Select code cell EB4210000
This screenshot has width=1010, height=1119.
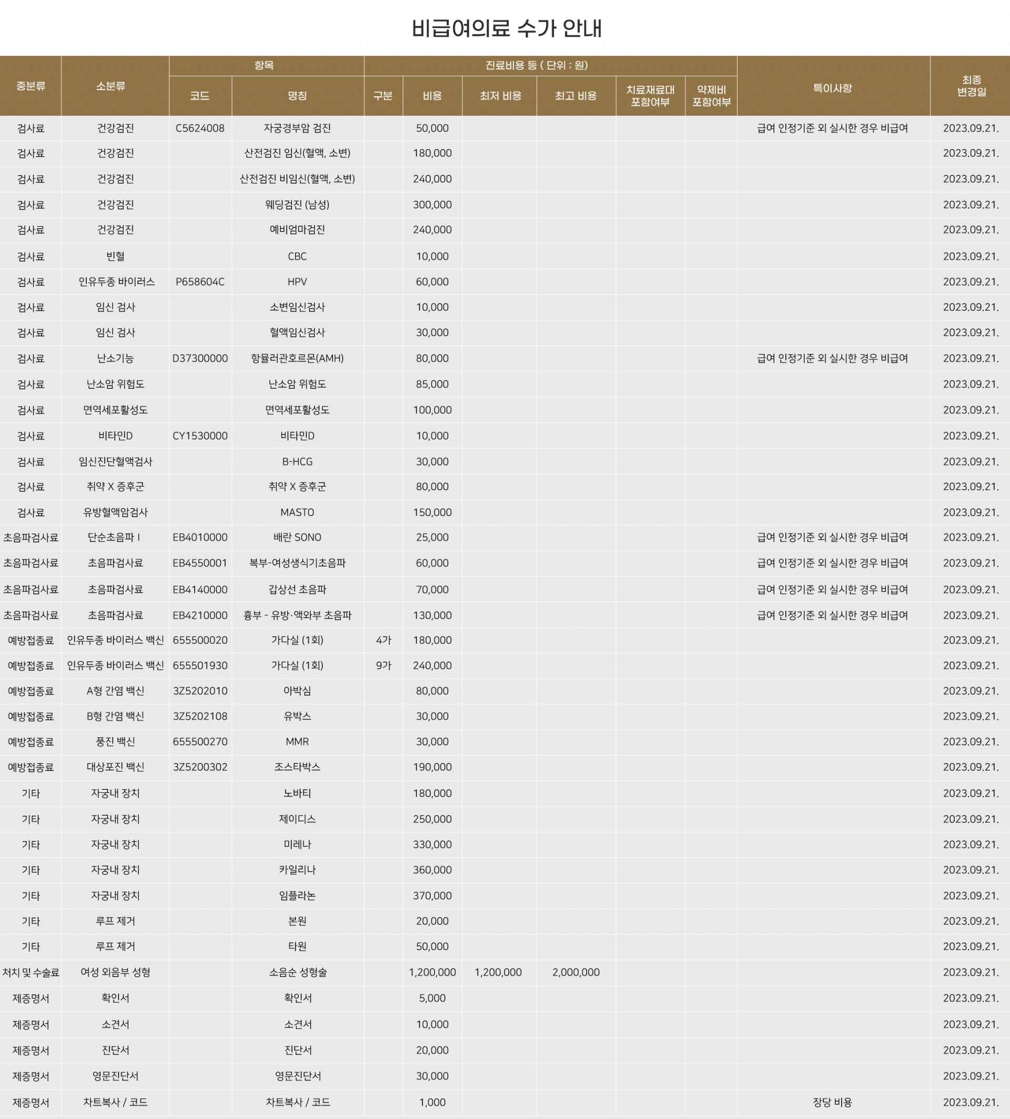(200, 615)
